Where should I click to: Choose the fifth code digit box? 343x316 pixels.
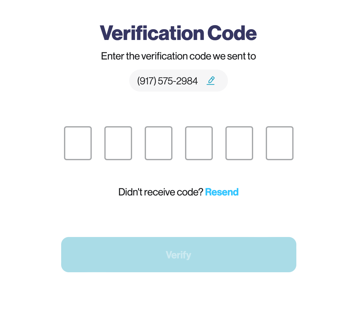pyautogui.click(x=239, y=143)
